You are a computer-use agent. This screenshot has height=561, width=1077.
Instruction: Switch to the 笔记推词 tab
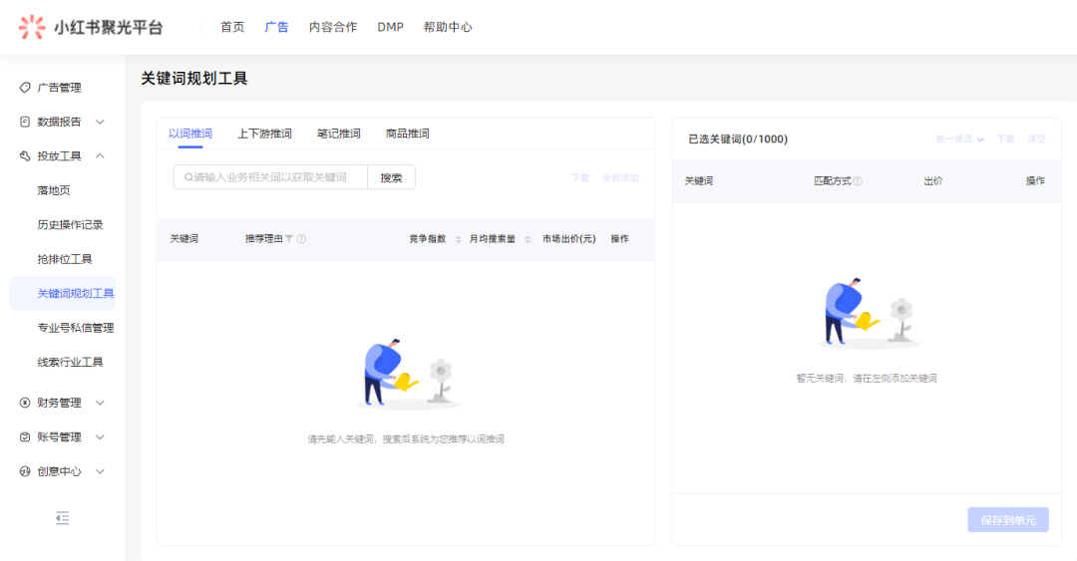click(339, 134)
